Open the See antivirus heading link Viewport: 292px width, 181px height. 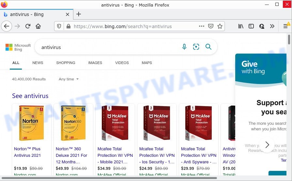click(x=30, y=96)
